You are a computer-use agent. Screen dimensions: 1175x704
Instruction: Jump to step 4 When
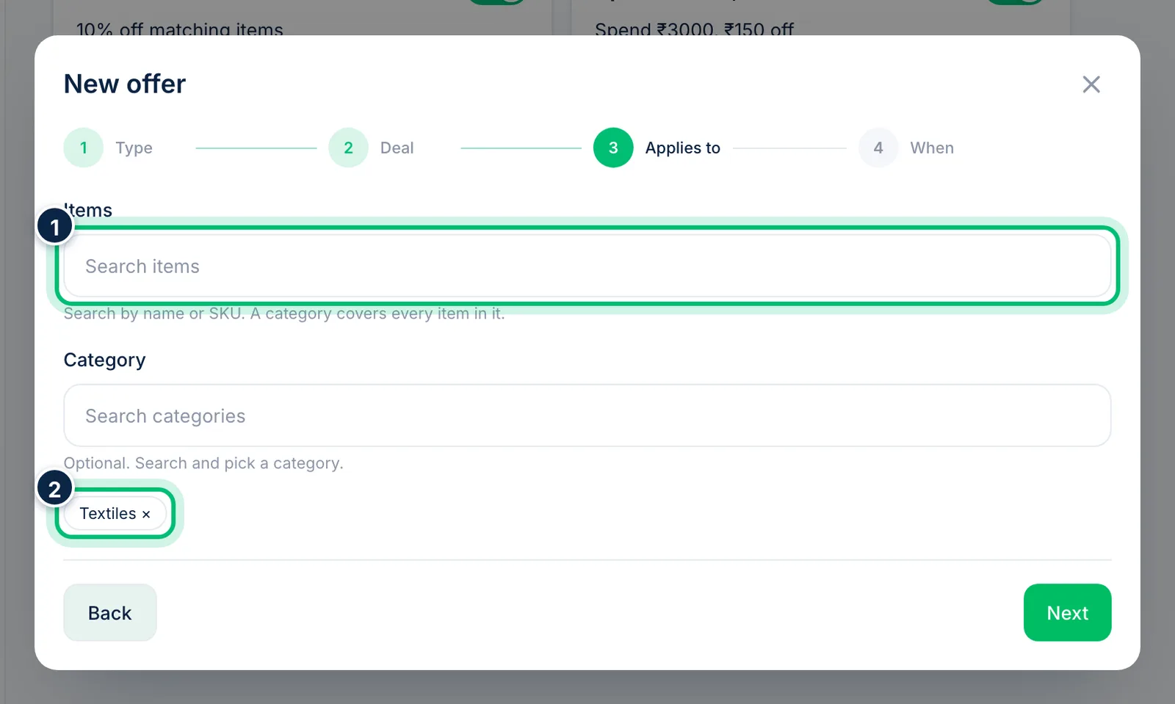[x=906, y=148]
